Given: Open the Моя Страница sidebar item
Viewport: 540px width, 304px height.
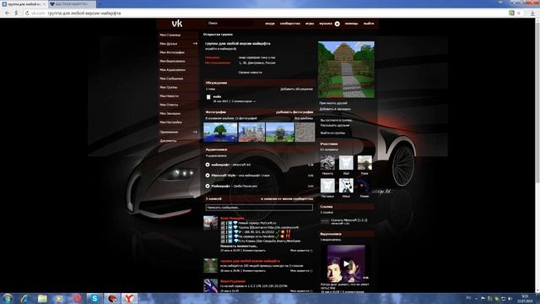Looking at the screenshot, I should (x=170, y=35).
